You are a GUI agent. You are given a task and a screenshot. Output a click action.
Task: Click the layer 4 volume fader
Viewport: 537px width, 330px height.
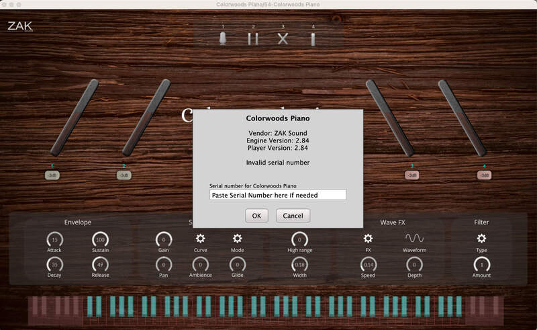[x=462, y=118]
